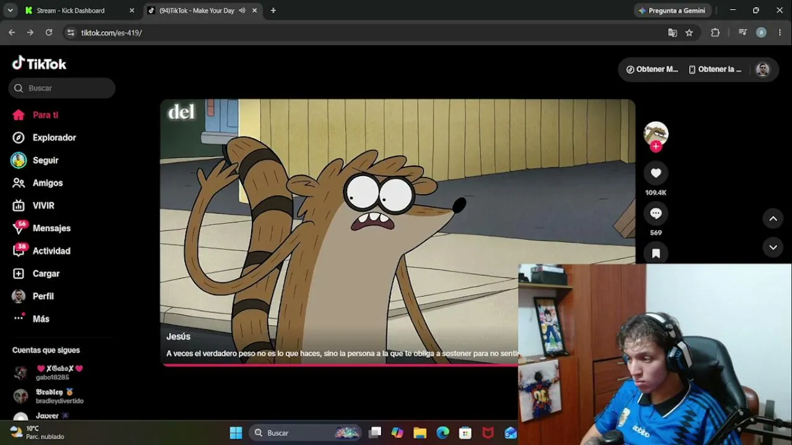
Task: Click the video progress bar
Action: tap(340, 365)
